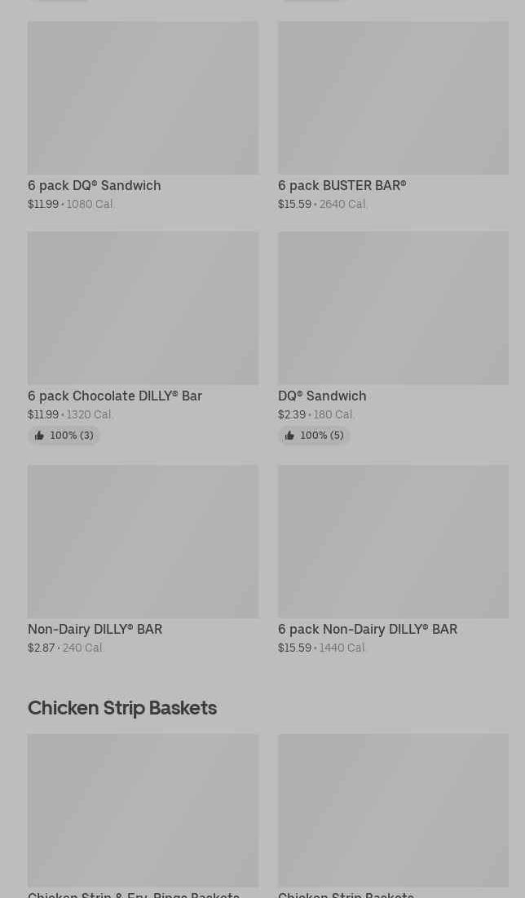
Task: Click the 6 pack Non-Dairy DILLY BAR title
Action: [368, 630]
